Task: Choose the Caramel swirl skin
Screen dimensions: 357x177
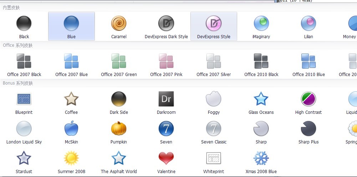Action: coord(119,24)
